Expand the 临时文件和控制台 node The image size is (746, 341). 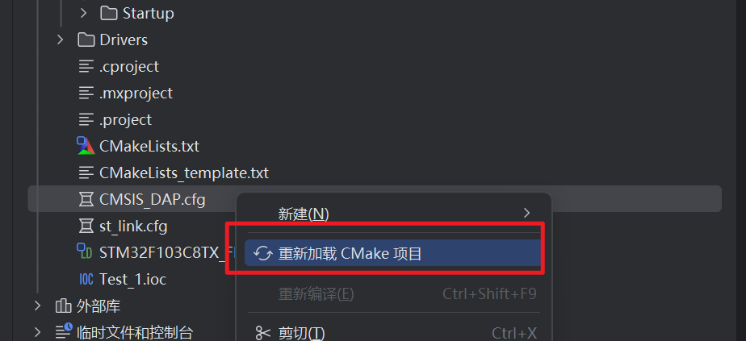click(x=38, y=331)
